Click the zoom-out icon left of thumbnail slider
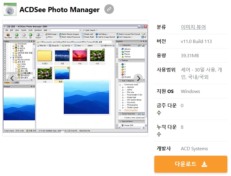 pos(102,46)
